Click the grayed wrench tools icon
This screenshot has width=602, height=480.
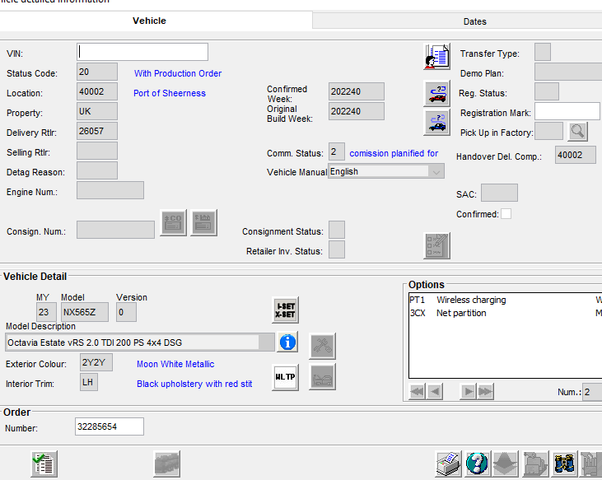[322, 346]
